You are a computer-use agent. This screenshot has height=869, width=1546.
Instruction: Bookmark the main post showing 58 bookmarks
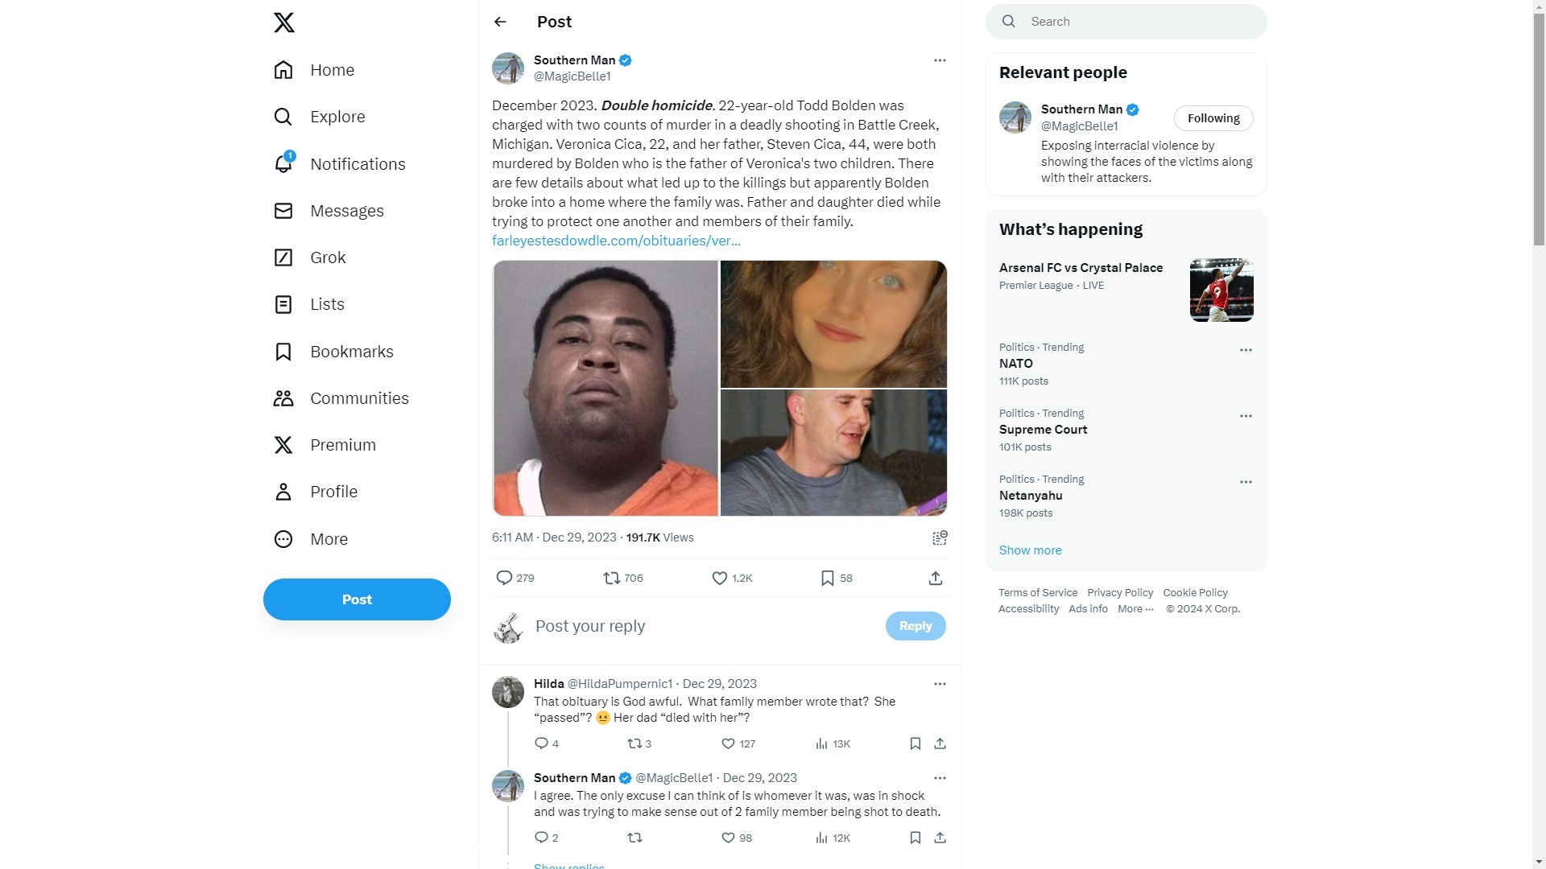tap(827, 578)
